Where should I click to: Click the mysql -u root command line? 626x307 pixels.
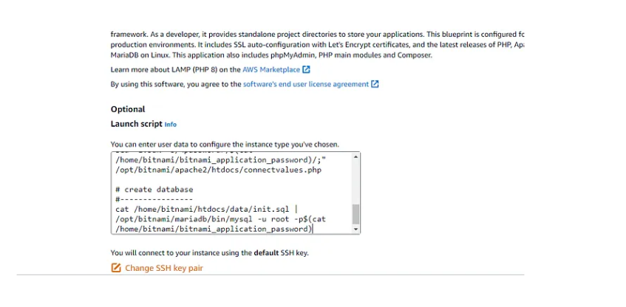(x=221, y=219)
